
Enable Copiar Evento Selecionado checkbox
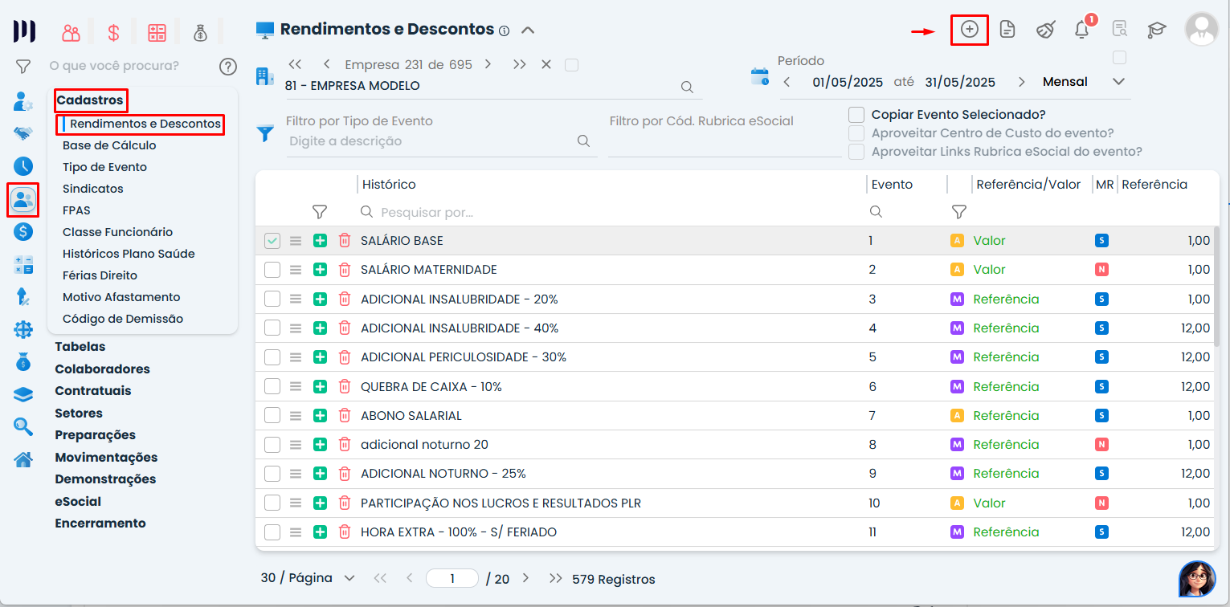856,115
